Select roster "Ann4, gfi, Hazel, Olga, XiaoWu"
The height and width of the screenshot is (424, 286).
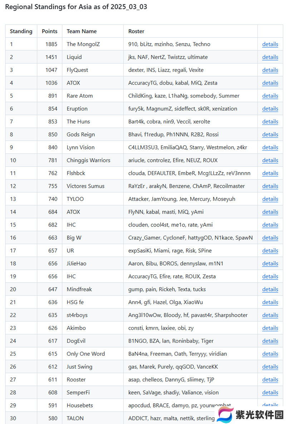(165, 302)
